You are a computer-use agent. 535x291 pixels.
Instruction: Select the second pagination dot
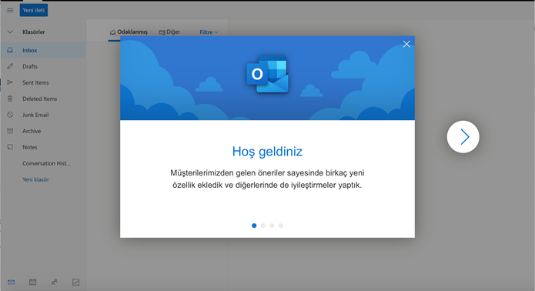[x=262, y=226]
